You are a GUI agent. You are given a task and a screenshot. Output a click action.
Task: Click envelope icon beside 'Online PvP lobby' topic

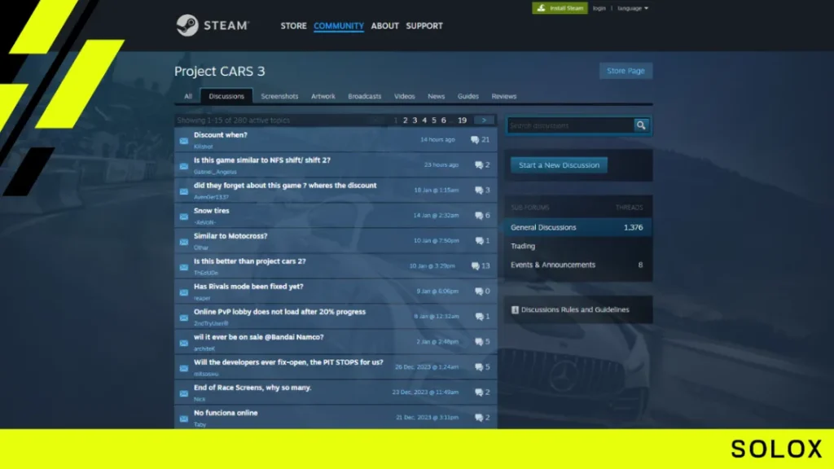click(x=183, y=318)
